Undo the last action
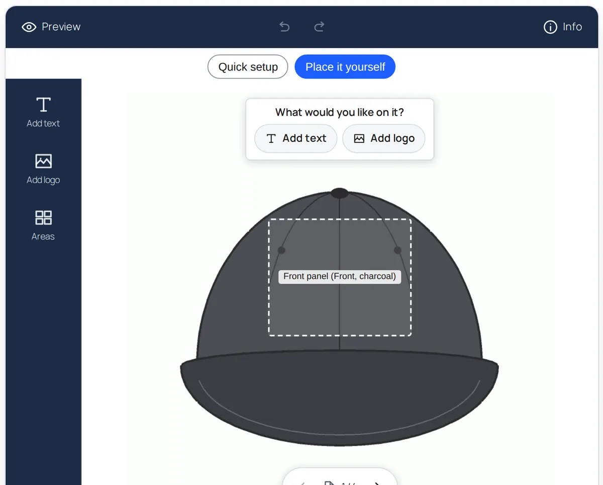This screenshot has width=603, height=485. [284, 27]
